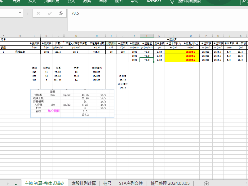Screen dimensions: 248x186
Task: Click the cell containing 19.6
Action: point(241,60)
